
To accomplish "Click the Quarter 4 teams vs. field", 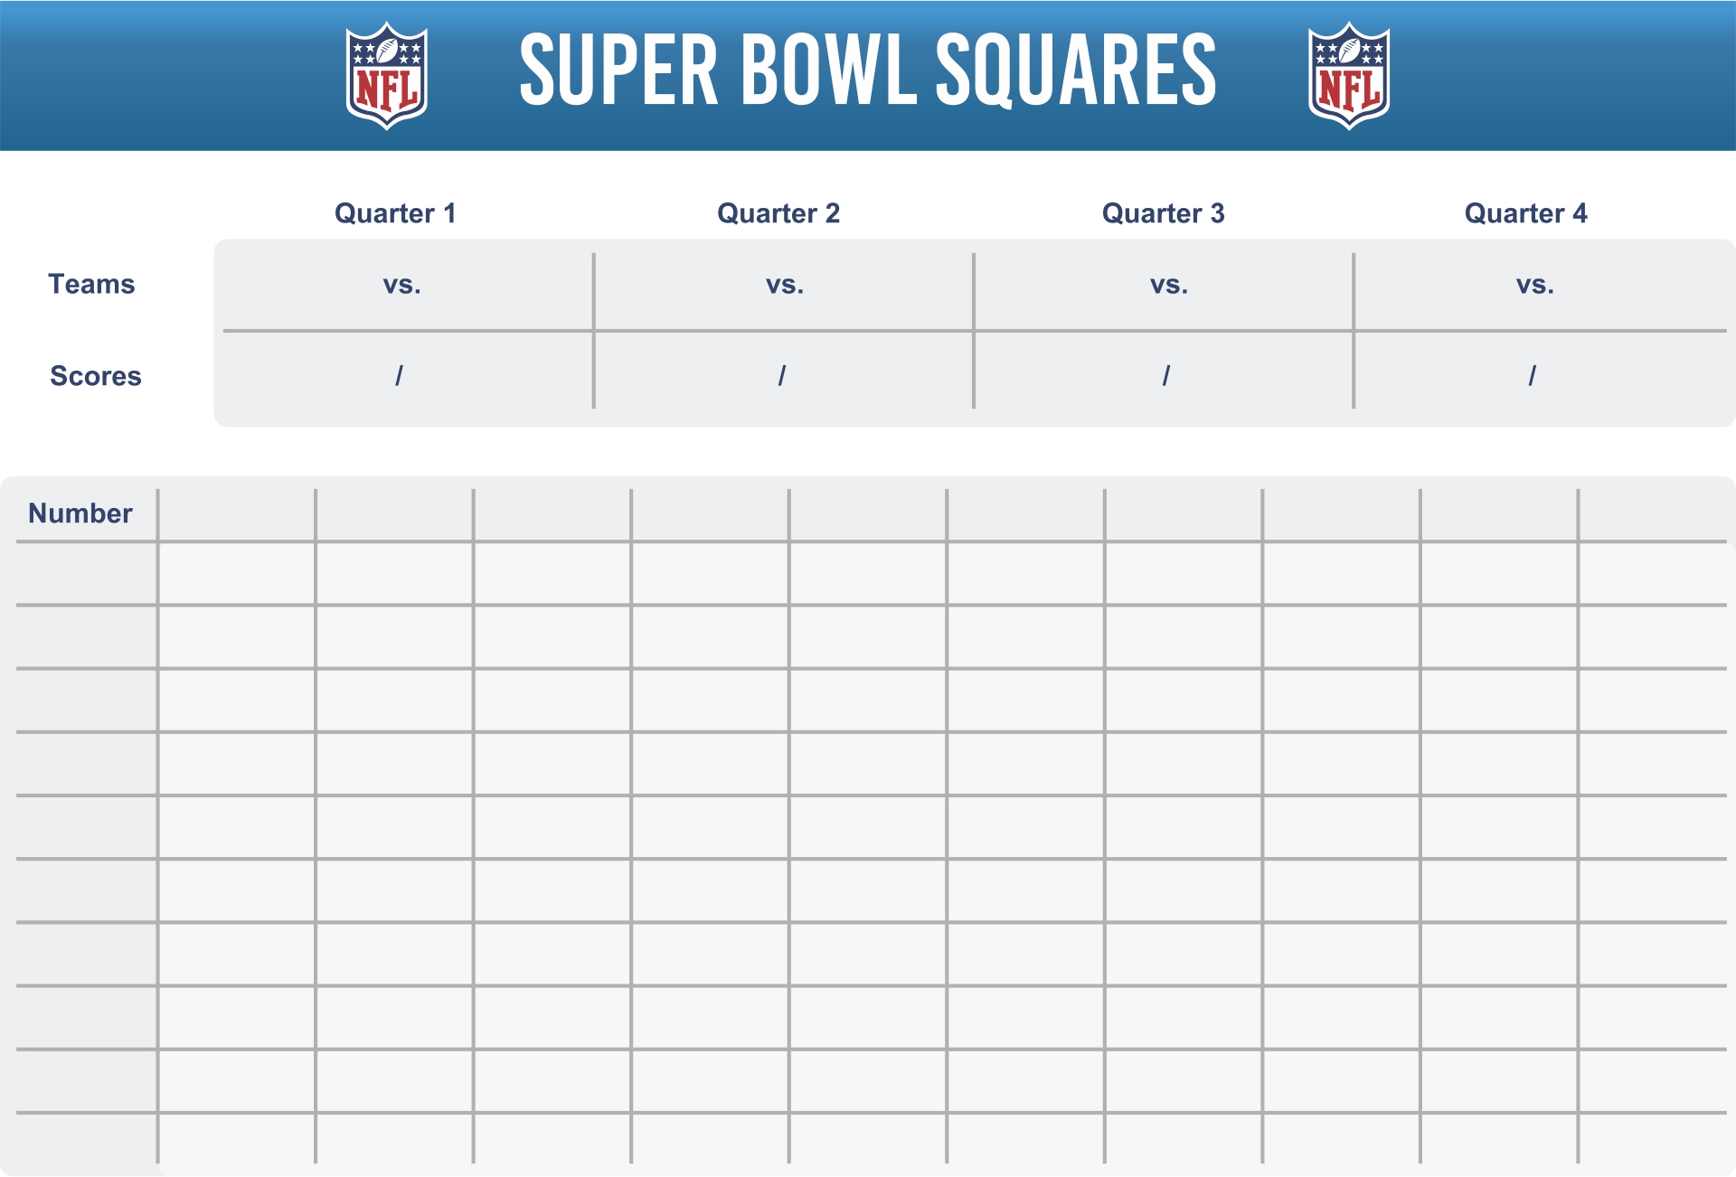I will pos(1543,286).
